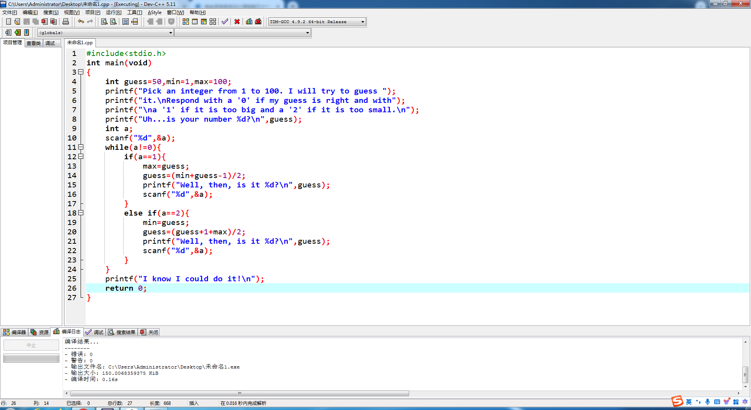Click the Close all files icon
751x410 pixels.
[54, 22]
